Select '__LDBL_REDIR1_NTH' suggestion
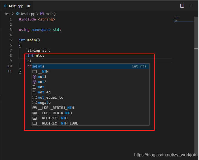The width and height of the screenshot is (199, 160). 90,108
